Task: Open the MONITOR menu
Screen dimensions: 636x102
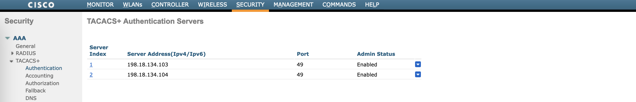Action: coord(100,5)
